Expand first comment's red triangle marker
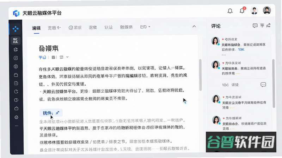 pyautogui.click(x=223, y=39)
